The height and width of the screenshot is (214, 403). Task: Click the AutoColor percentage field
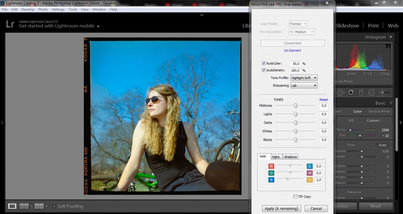(x=296, y=64)
